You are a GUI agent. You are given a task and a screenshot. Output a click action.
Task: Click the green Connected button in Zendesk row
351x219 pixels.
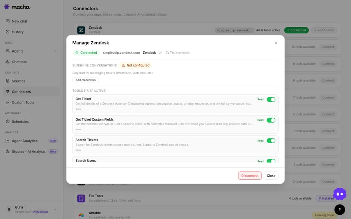click(x=296, y=30)
